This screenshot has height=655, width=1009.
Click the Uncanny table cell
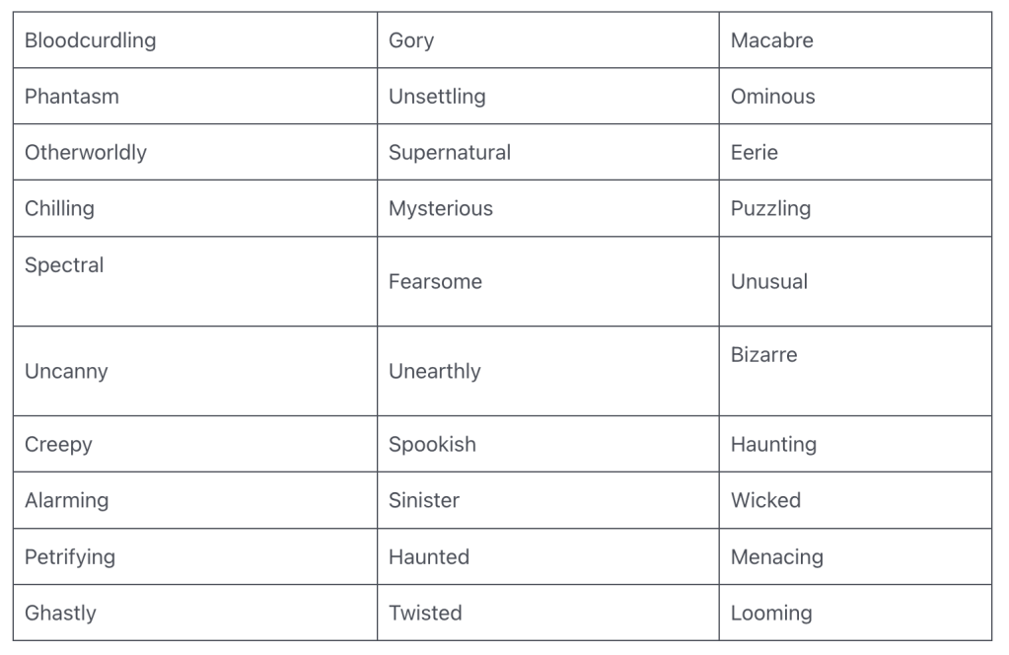[x=66, y=372]
